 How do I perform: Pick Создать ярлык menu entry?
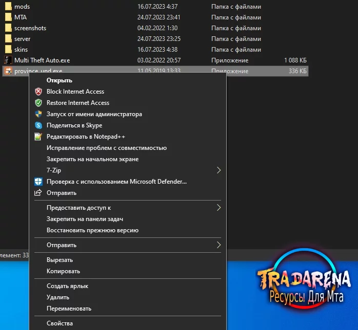click(x=67, y=286)
